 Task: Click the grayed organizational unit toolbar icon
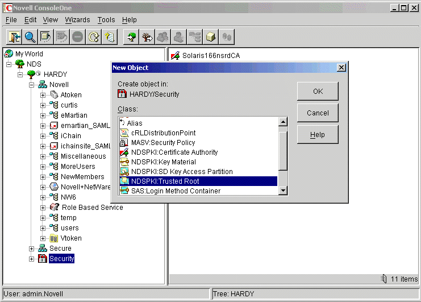pyautogui.click(x=195, y=37)
